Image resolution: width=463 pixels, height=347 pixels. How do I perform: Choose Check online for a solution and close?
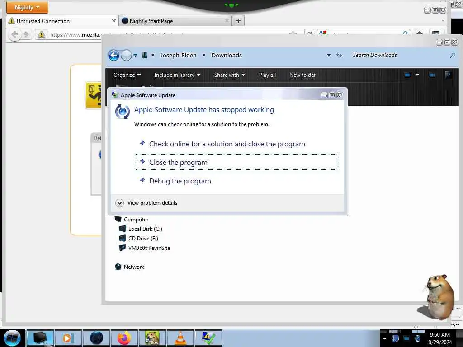(237, 144)
